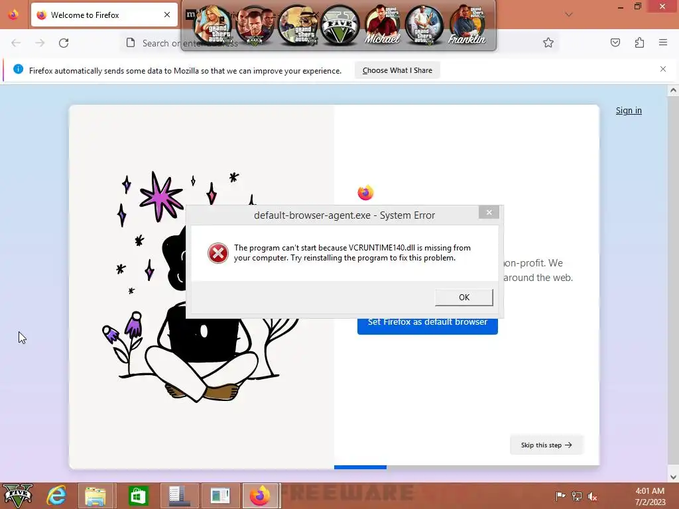Image resolution: width=679 pixels, height=509 pixels.
Task: Open the Trevor GTA dock icon next to Franklin
Action: 424,25
